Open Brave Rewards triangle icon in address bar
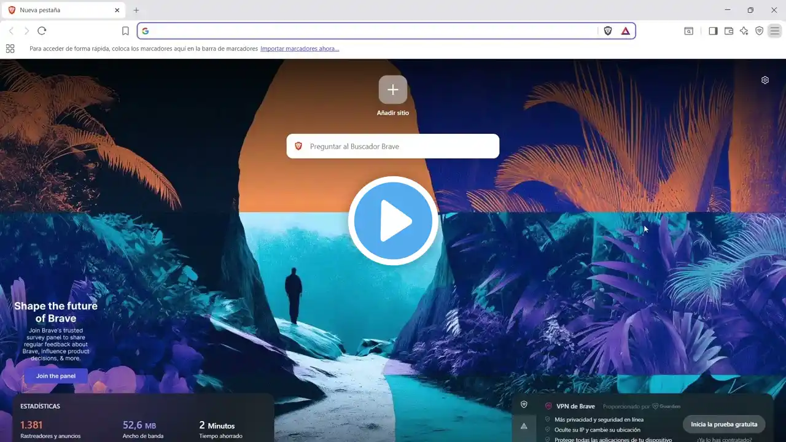 tap(625, 31)
